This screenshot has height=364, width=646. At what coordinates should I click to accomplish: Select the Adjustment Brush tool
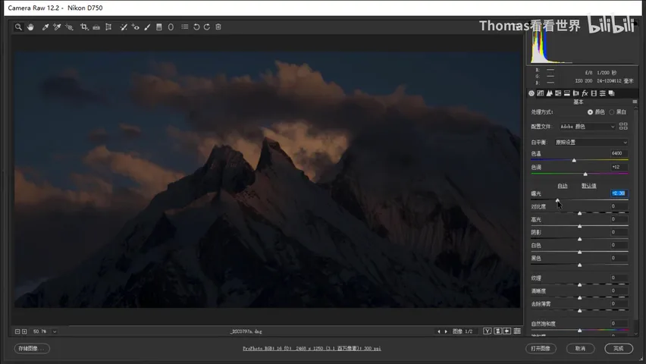pyautogui.click(x=147, y=27)
